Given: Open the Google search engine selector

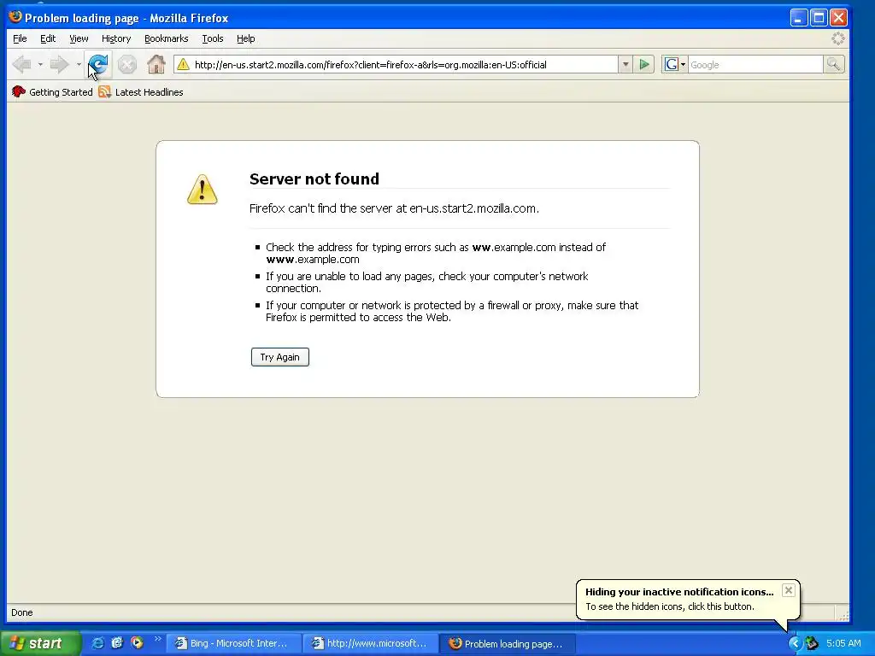Looking at the screenshot, I should pos(675,65).
